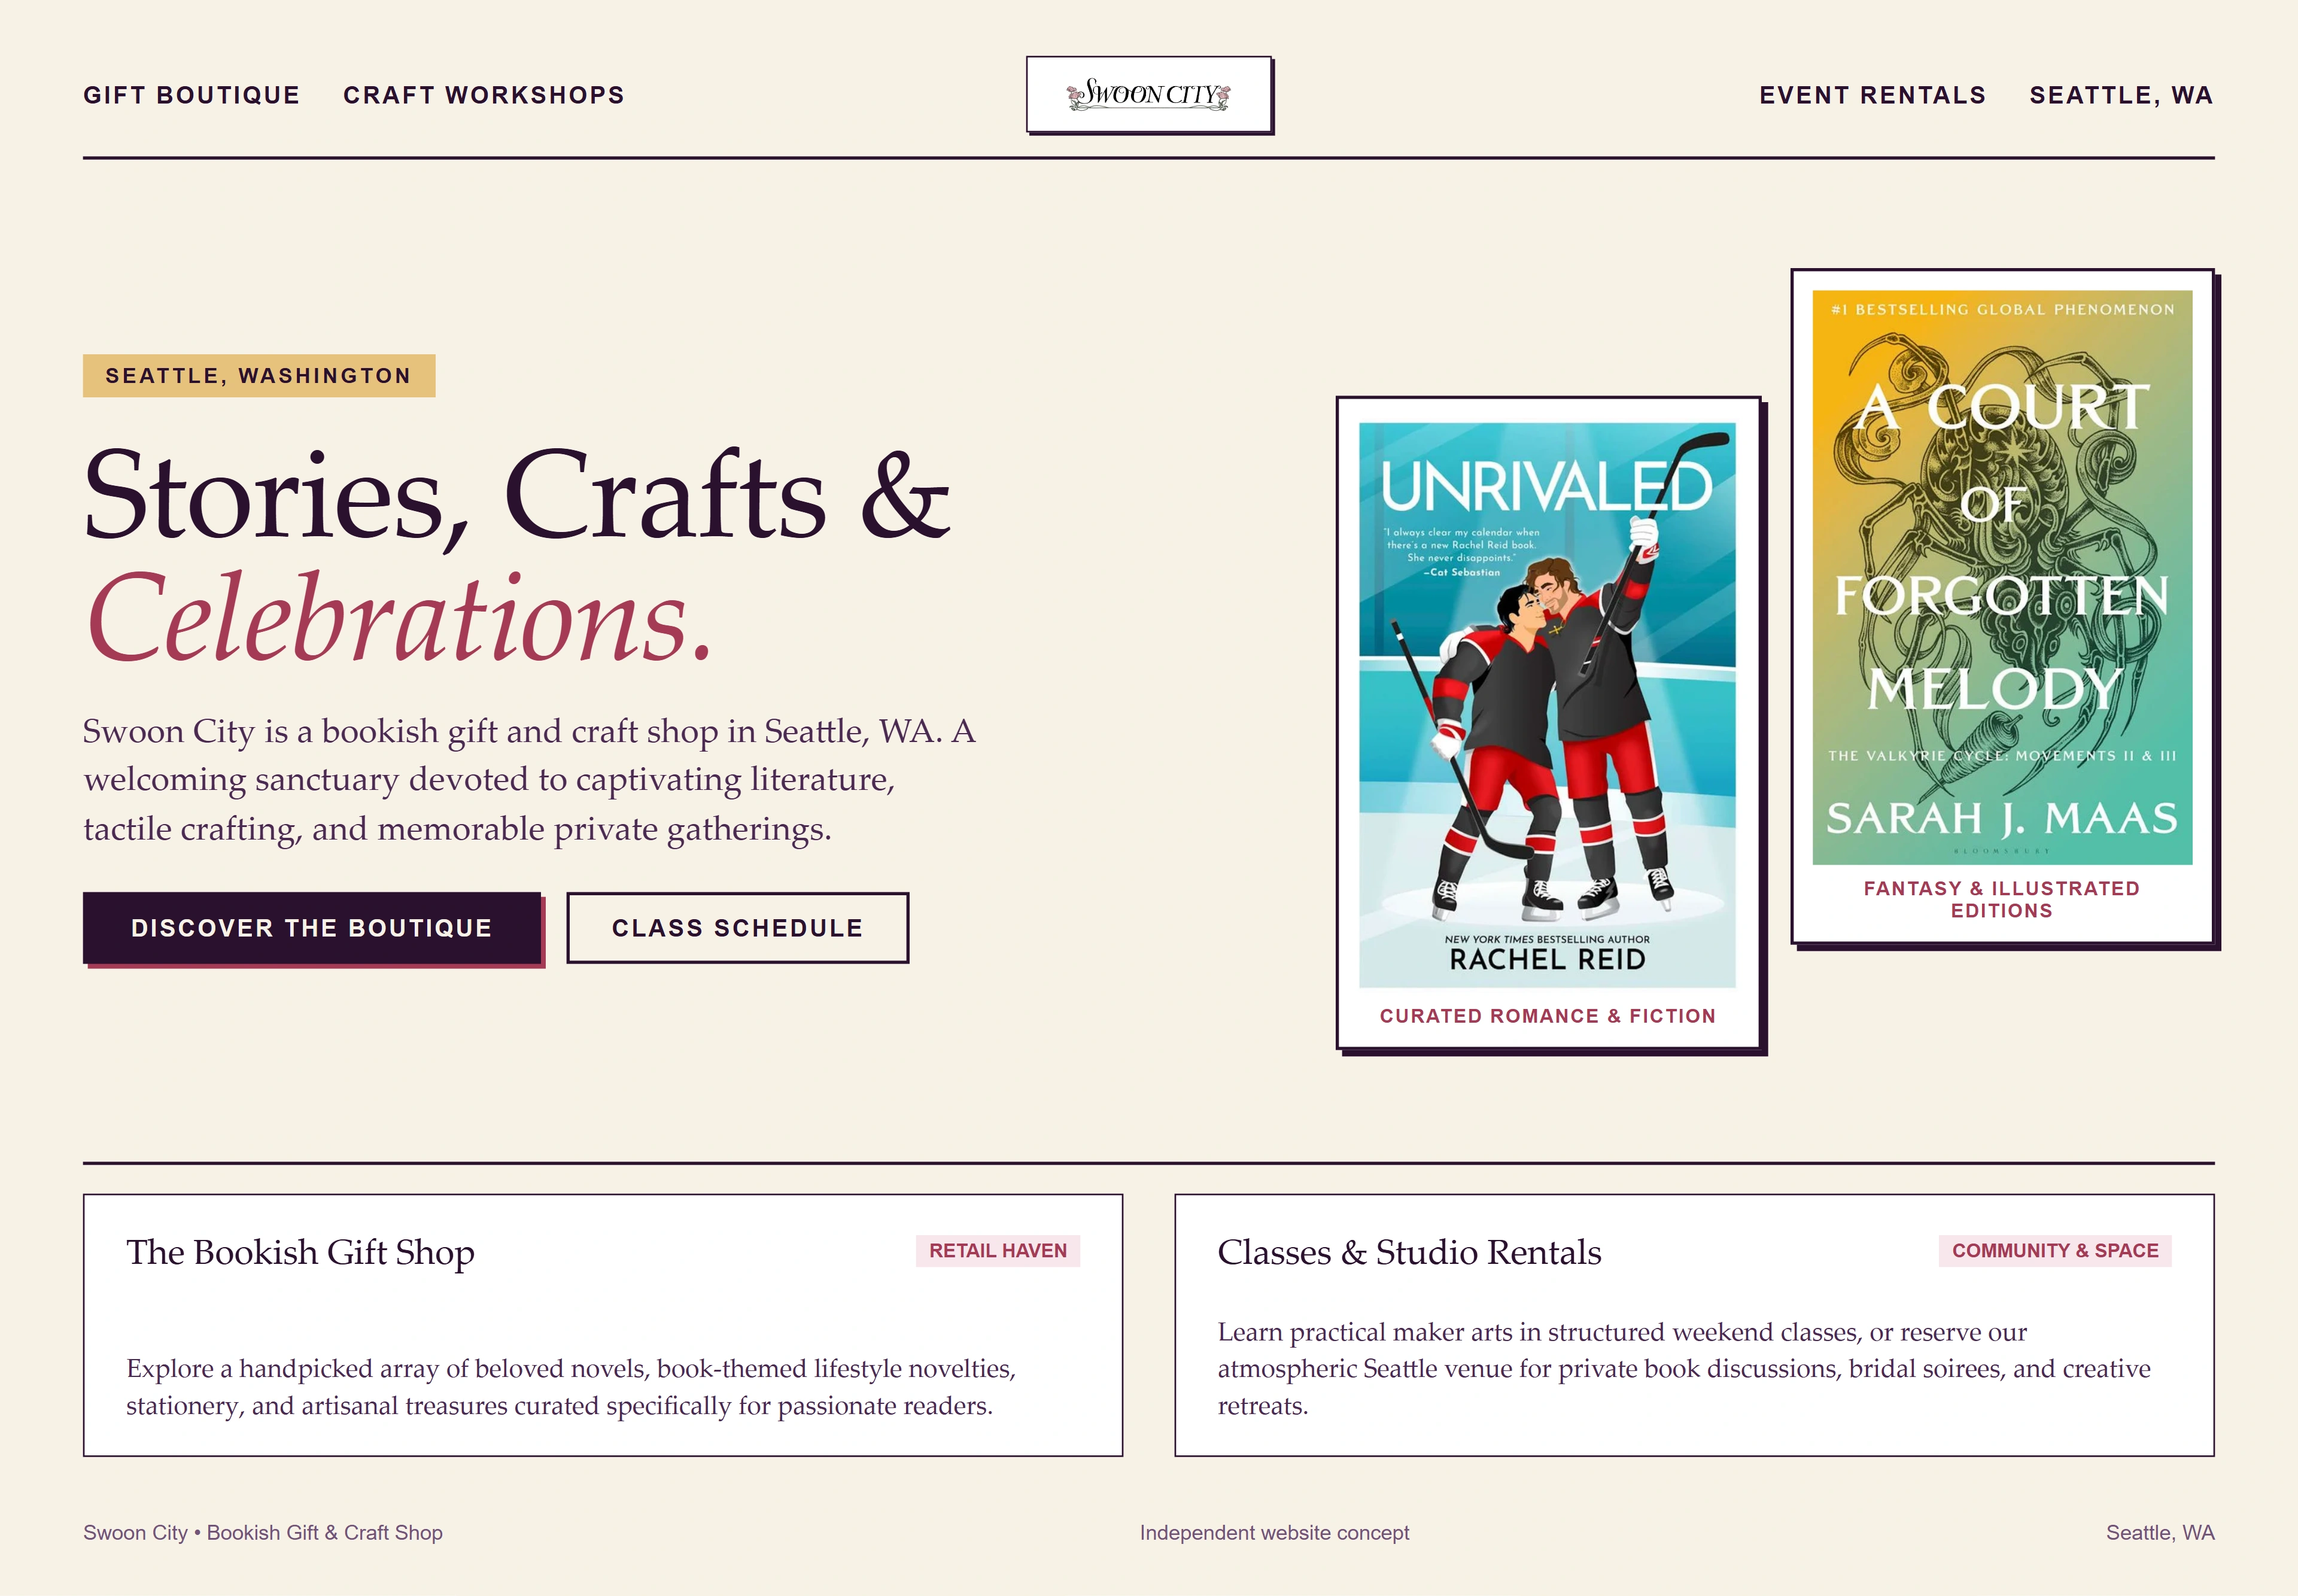Screen dimensions: 2298x1596
Task: Select the Seattle, WA nav item
Action: pos(2121,95)
